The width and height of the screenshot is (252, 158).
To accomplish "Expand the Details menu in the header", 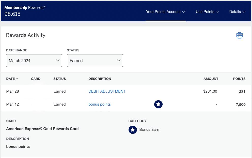I will 237,12.
